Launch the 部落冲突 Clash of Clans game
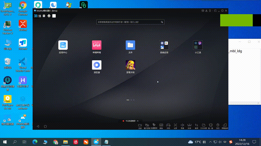Screen dimensions: 261x146 [130, 65]
